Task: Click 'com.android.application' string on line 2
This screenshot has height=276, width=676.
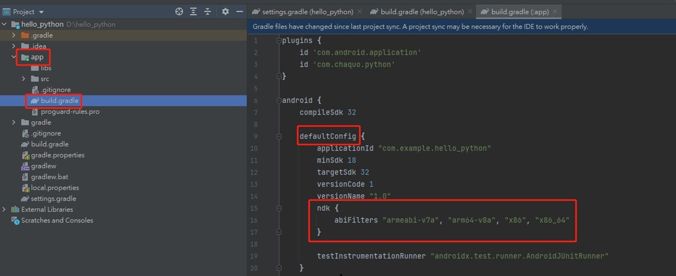Action: [x=367, y=52]
